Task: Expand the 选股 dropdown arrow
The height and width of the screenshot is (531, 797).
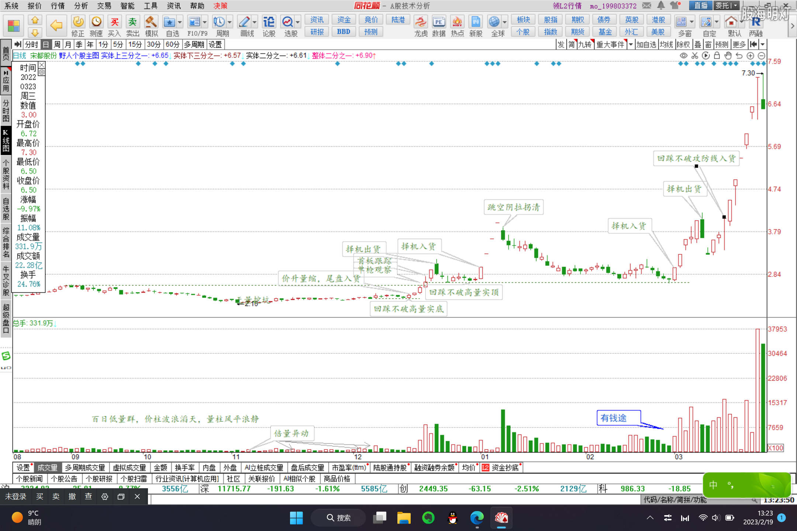Action: 298,22
